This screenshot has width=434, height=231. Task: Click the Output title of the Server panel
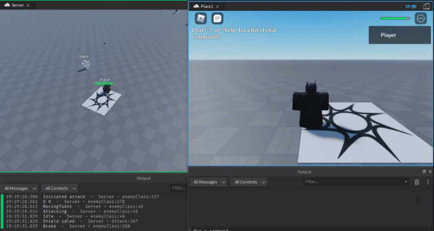coord(143,178)
